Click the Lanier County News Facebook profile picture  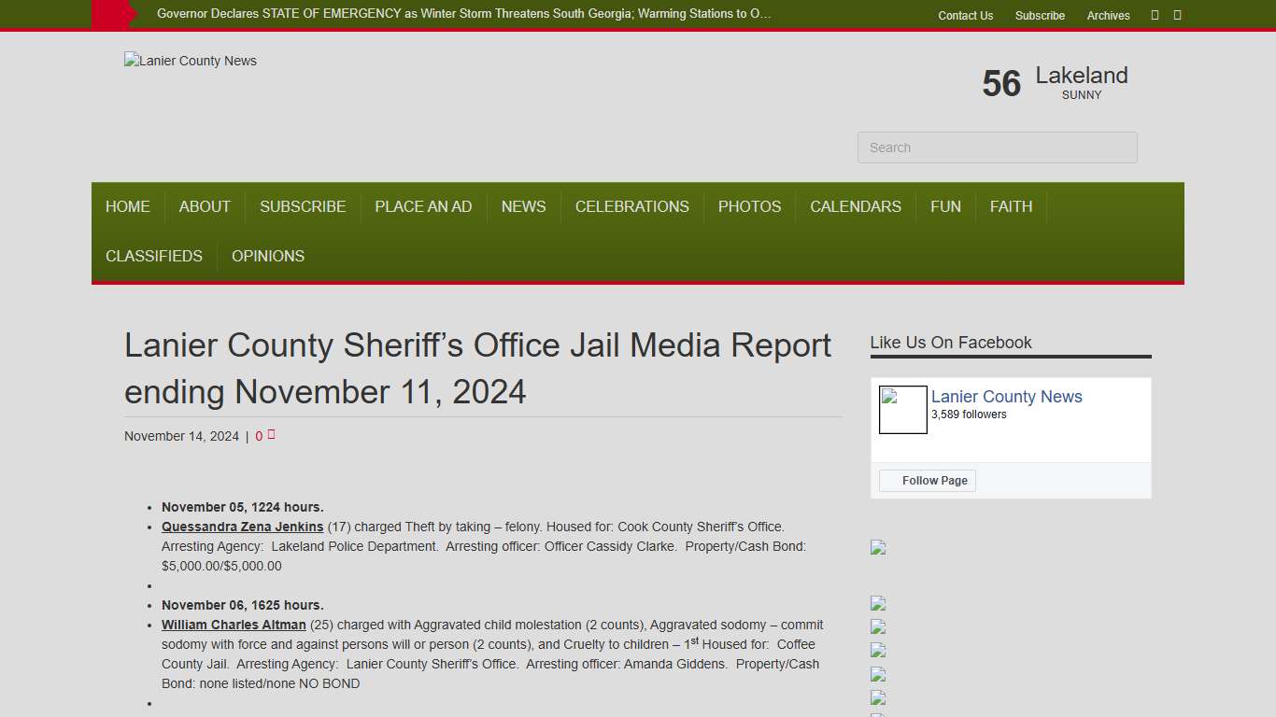902,409
